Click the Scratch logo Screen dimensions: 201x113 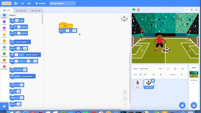click(6, 3)
